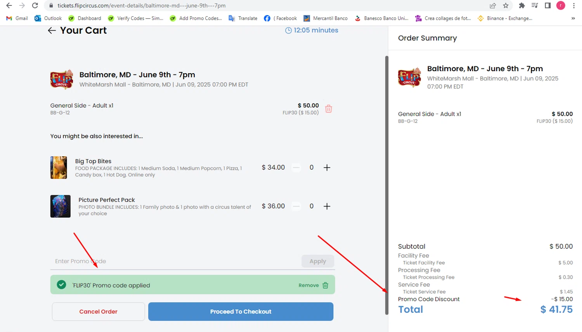Open the Add Promo Codes bookmark

(196, 18)
